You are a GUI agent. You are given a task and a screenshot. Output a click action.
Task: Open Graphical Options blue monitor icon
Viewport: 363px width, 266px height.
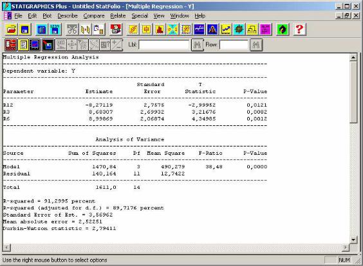pos(35,45)
